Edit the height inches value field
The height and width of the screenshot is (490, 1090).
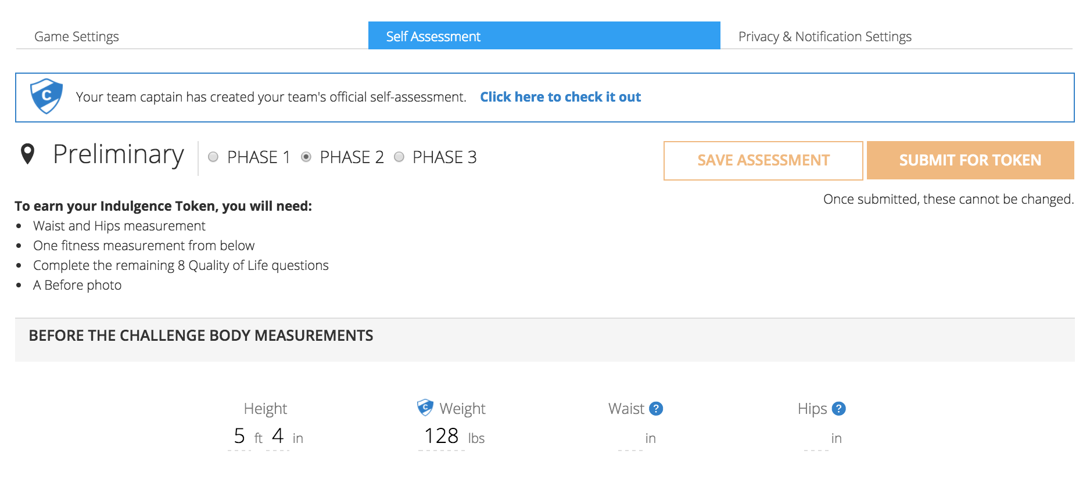(x=278, y=437)
